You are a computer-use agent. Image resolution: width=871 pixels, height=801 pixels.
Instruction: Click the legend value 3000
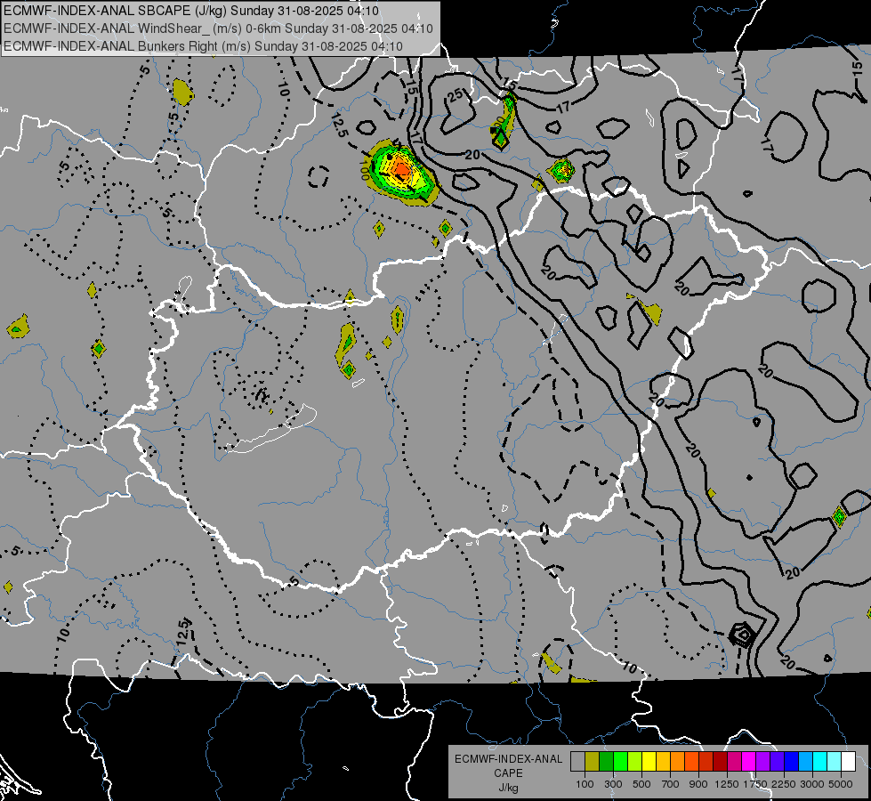[x=812, y=784]
